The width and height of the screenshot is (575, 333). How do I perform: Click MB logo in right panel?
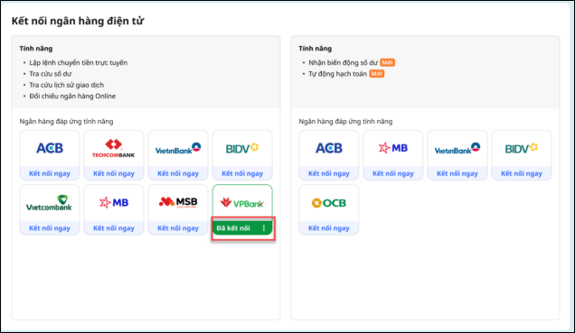pyautogui.click(x=393, y=148)
